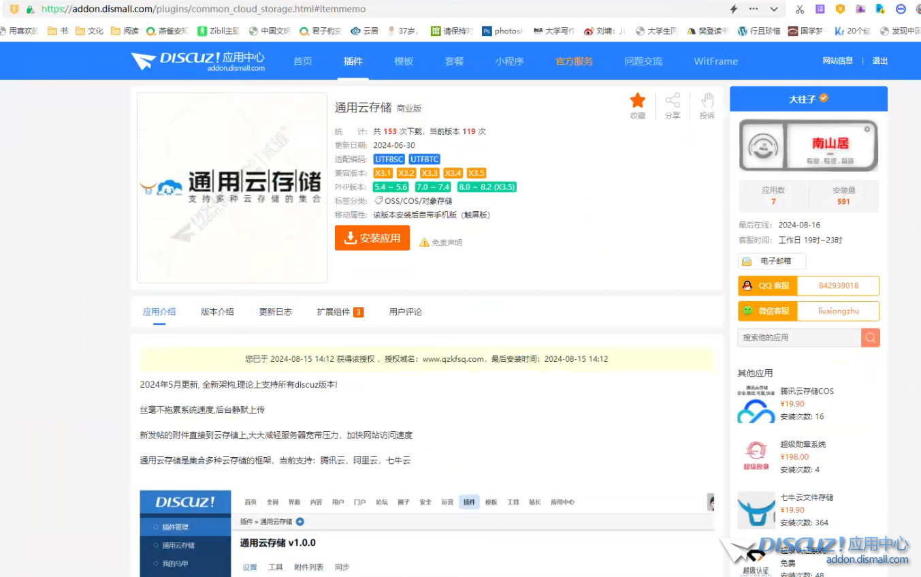Switch to the 用户评论 tab
This screenshot has width=921, height=577.
406,312
